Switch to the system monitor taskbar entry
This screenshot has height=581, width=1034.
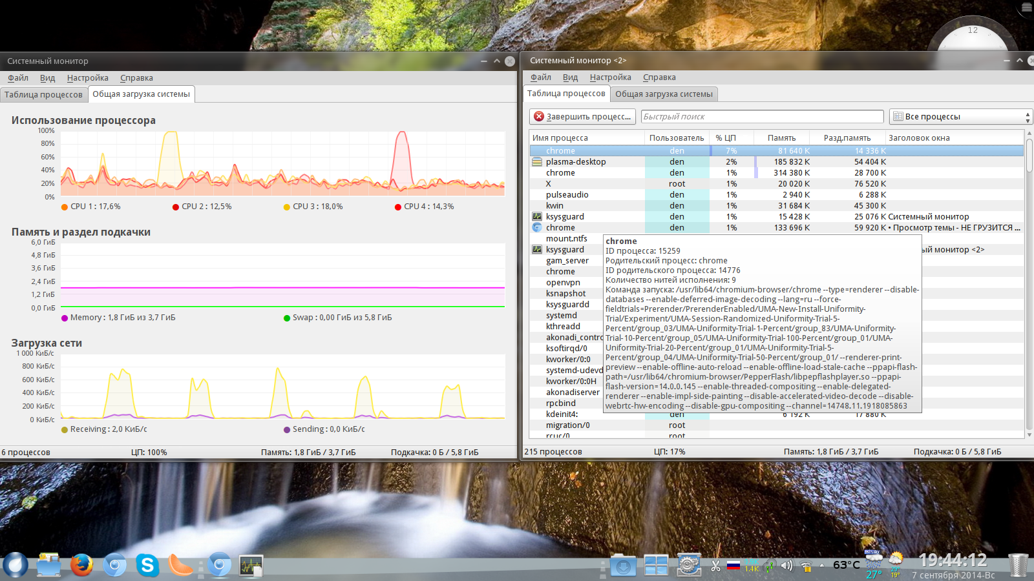point(251,566)
